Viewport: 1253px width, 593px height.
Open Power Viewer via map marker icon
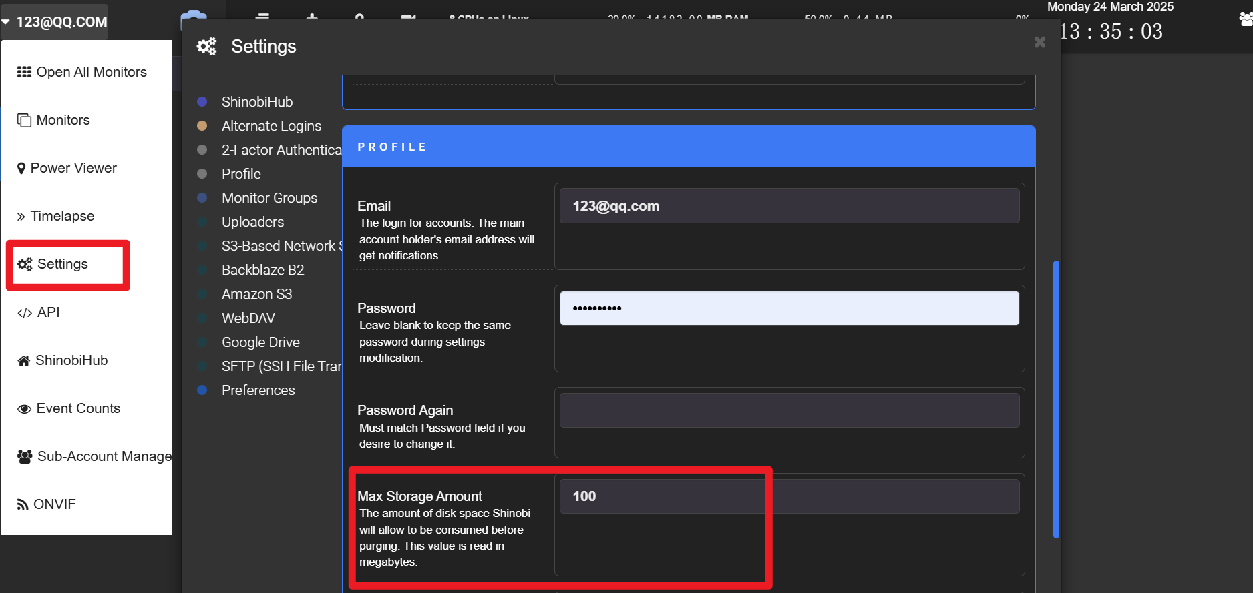21,168
